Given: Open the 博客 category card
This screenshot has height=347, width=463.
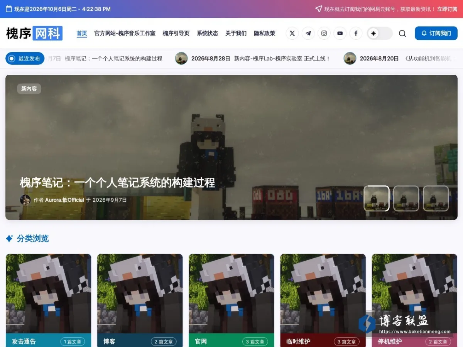Looking at the screenshot, I should [140, 300].
